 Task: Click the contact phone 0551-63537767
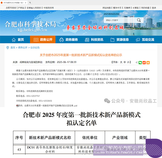33,96
